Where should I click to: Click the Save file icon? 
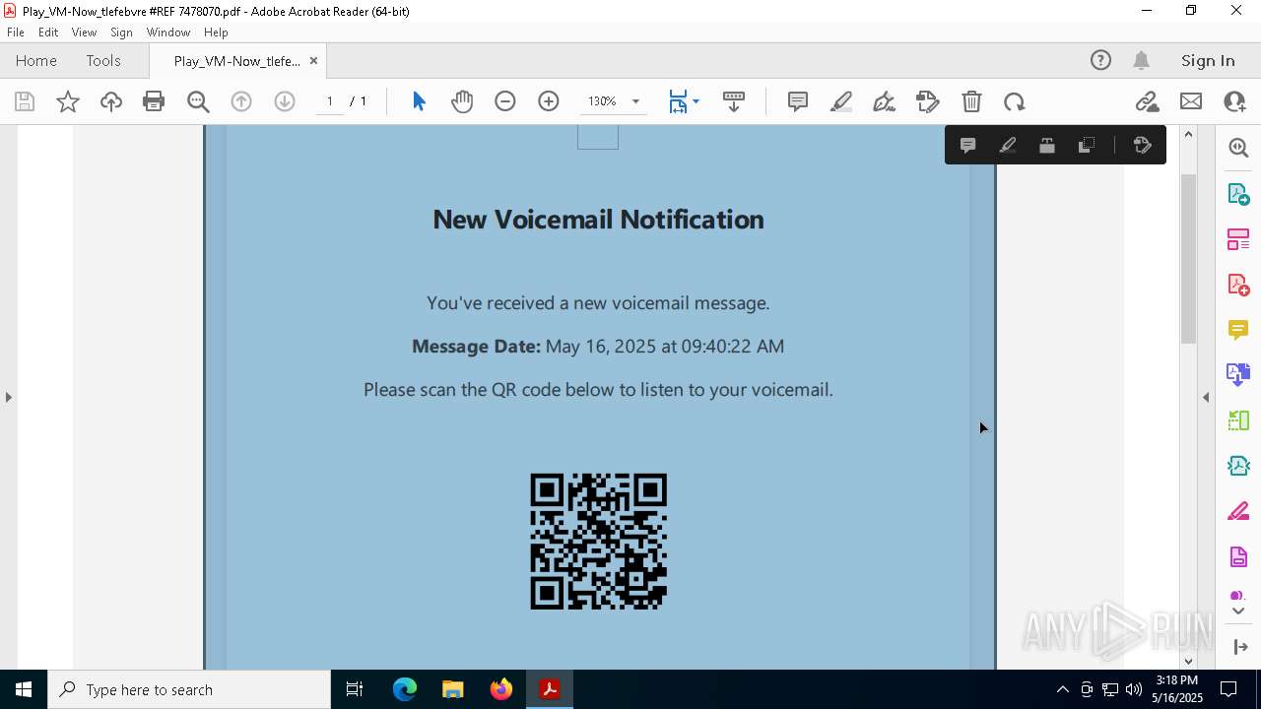point(25,101)
